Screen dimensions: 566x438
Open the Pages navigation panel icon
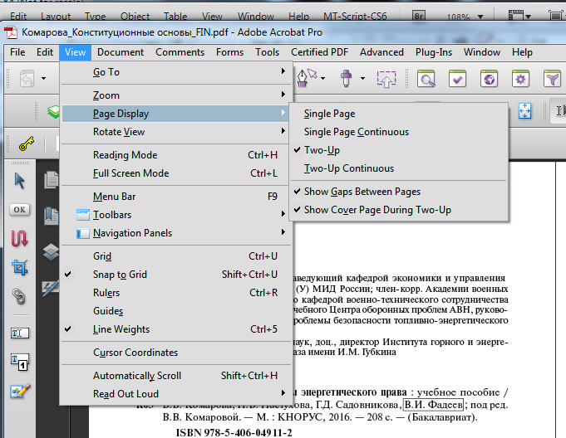pos(52,180)
